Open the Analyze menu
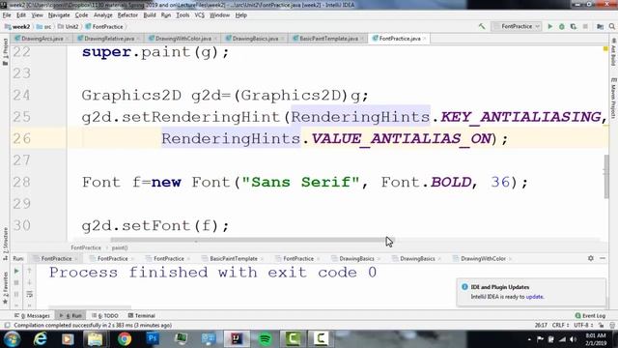 (103, 15)
